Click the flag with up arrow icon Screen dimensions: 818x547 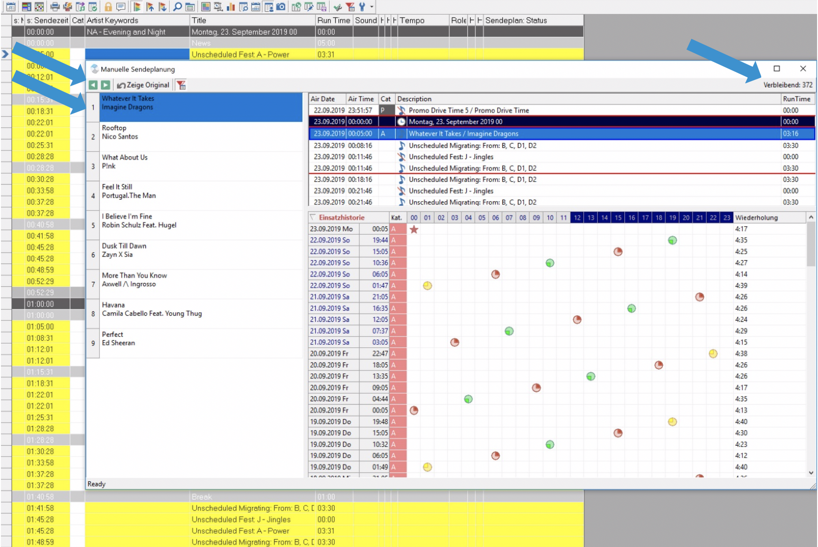(150, 7)
